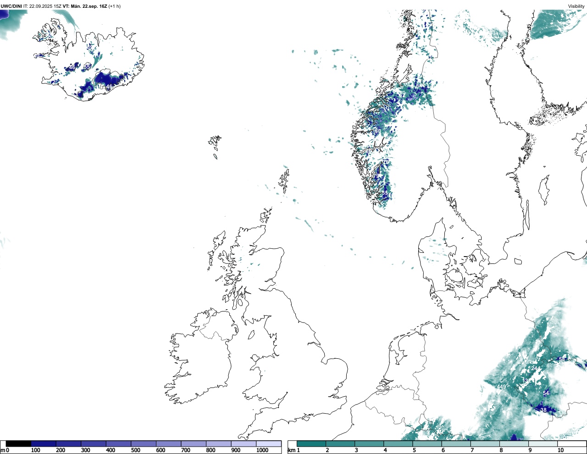This screenshot has width=587, height=454.
Task: Click the 800–900 m legend swatch
Action: pyautogui.click(x=218, y=443)
